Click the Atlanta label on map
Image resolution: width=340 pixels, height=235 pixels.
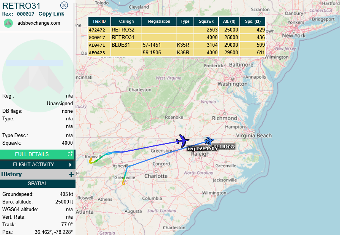coord(85,212)
